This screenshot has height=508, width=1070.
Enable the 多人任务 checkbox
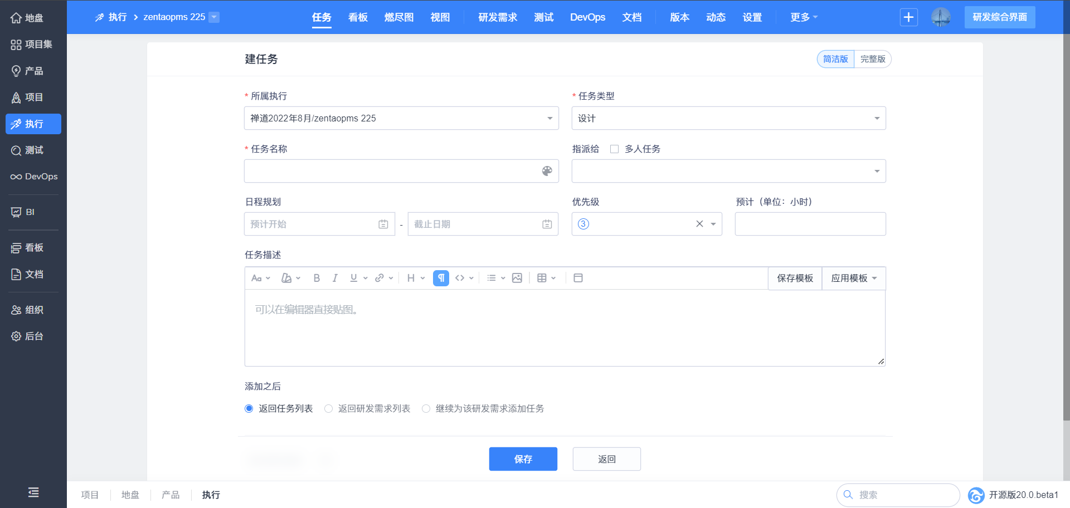(x=614, y=149)
